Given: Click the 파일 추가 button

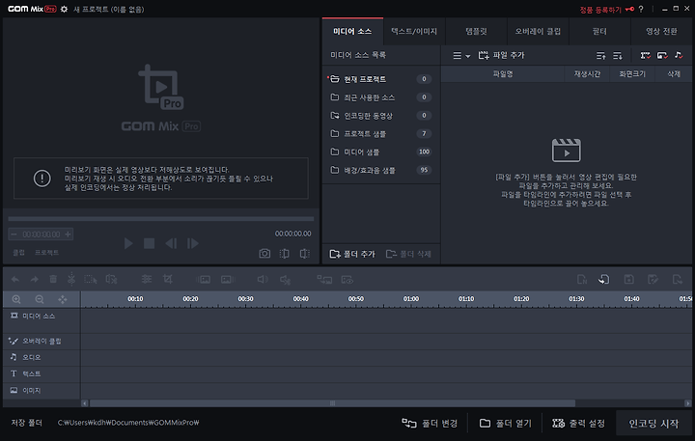Looking at the screenshot, I should pyautogui.click(x=501, y=55).
